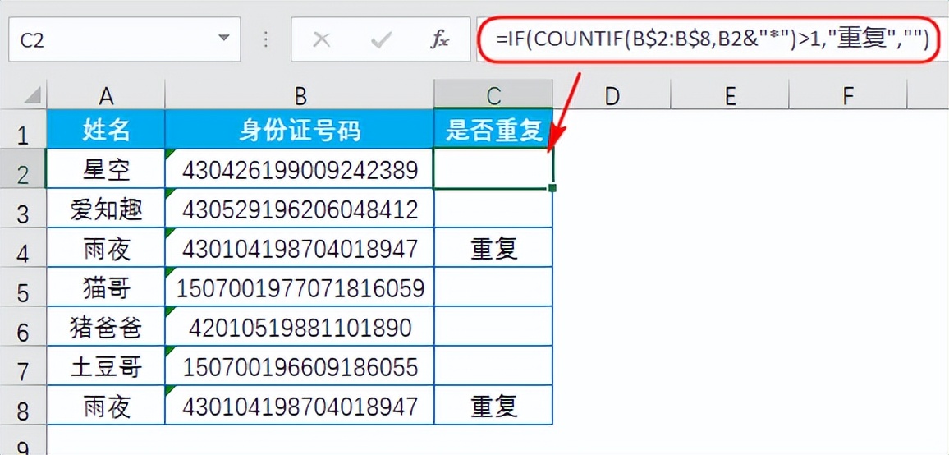Screen dimensions: 949x455
Task: Select row 7 header
Action: (23, 365)
